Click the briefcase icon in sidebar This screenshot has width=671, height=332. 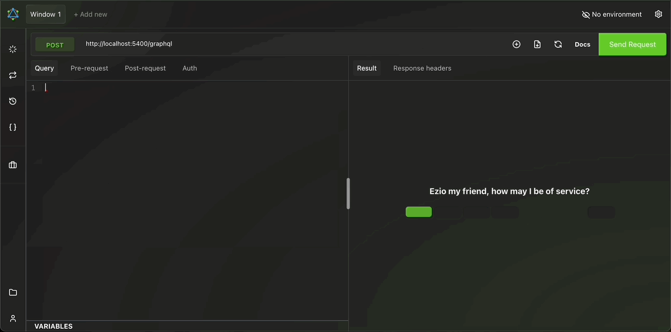tap(13, 165)
